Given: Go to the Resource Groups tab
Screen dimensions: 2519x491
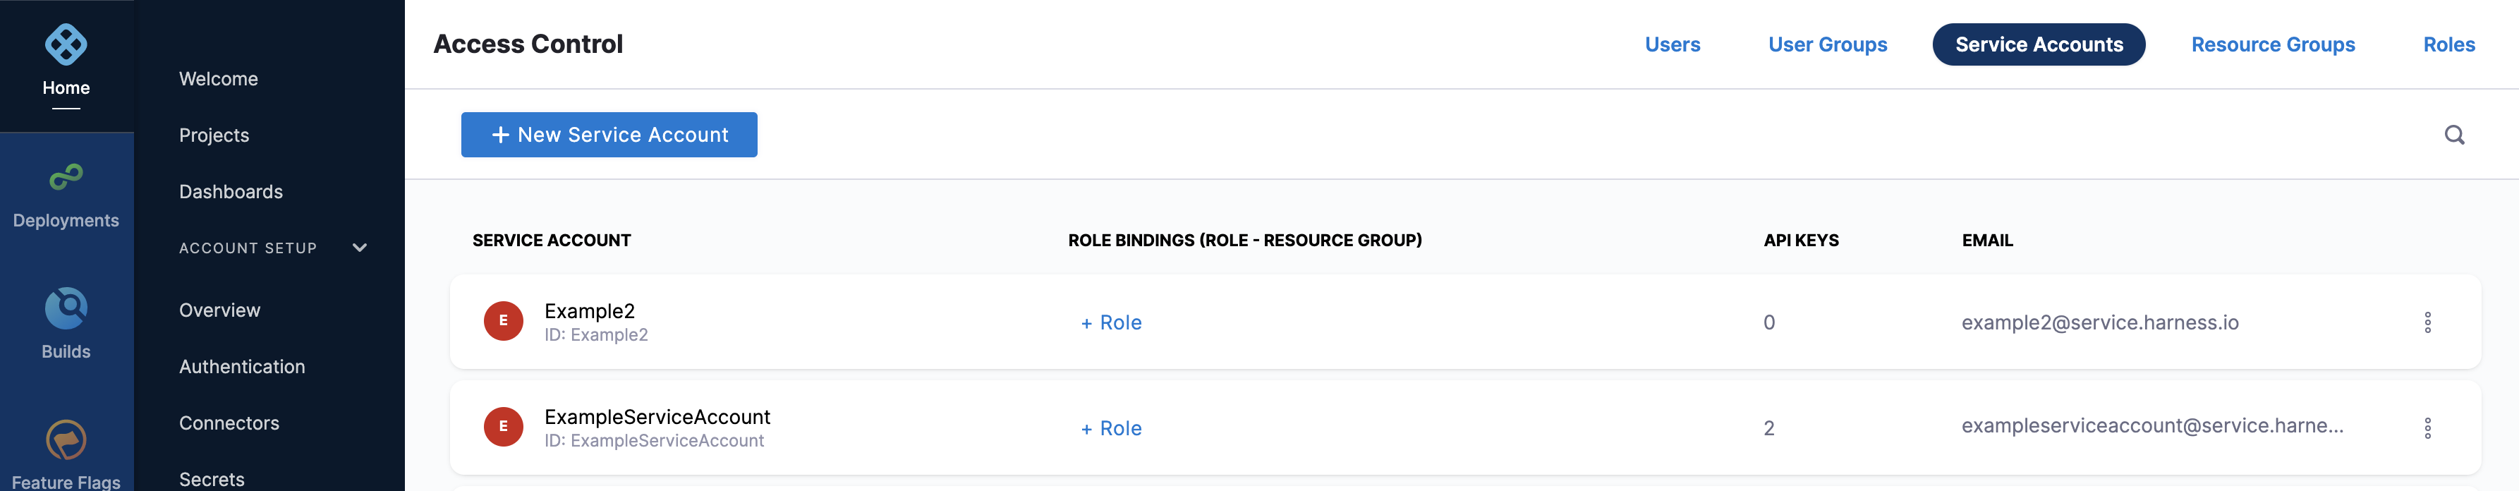Looking at the screenshot, I should [x=2273, y=45].
